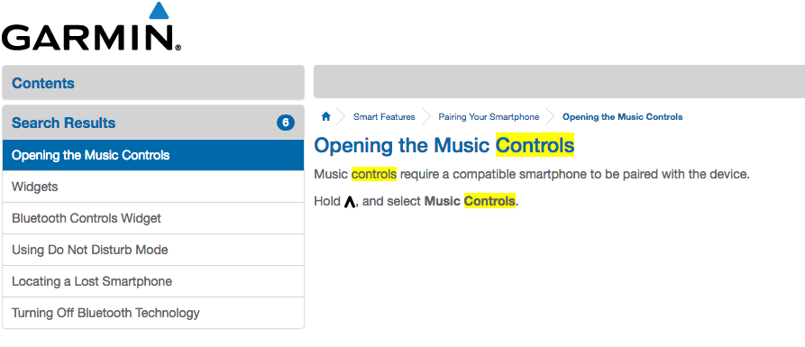Viewport: 805px width, 347px height.
Task: Open Bluetooth Controls Widget result
Action: (153, 218)
